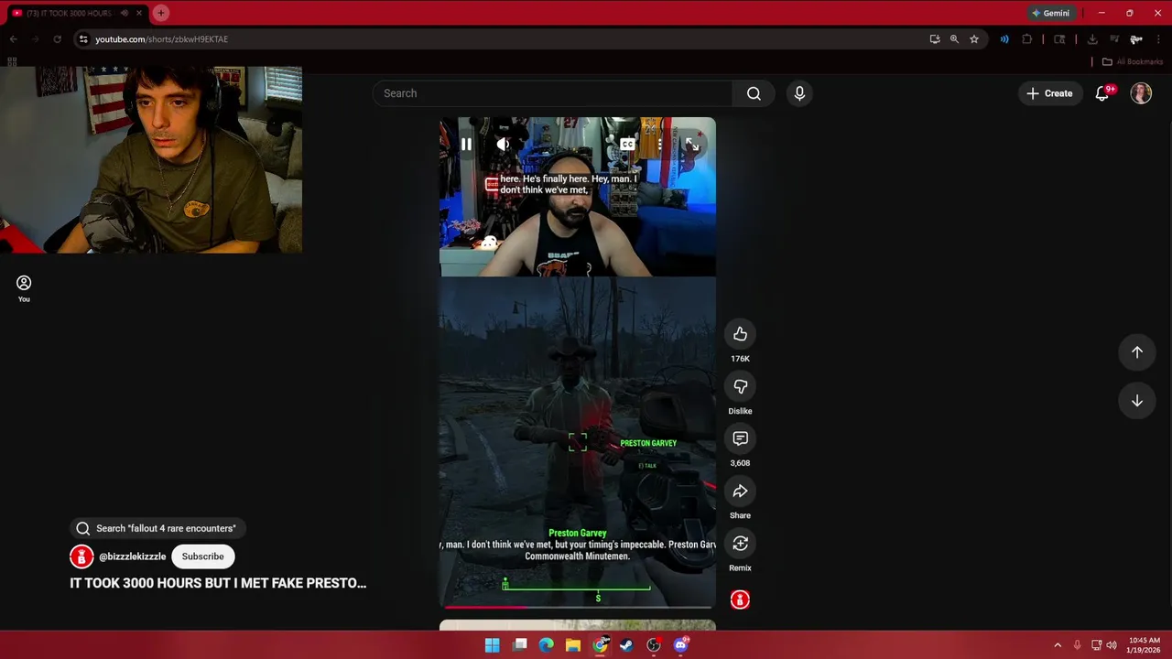Viewport: 1172px width, 659px height.
Task: Open clock and date 10:45 AM
Action: coord(1144,645)
